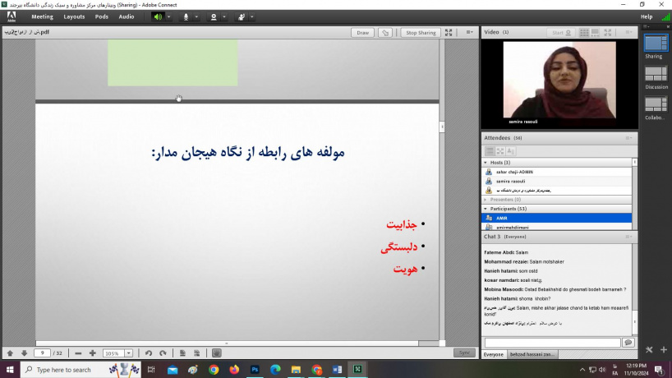Open the Attendees pod options menu
This screenshot has height=378, width=672.
coord(628,138)
